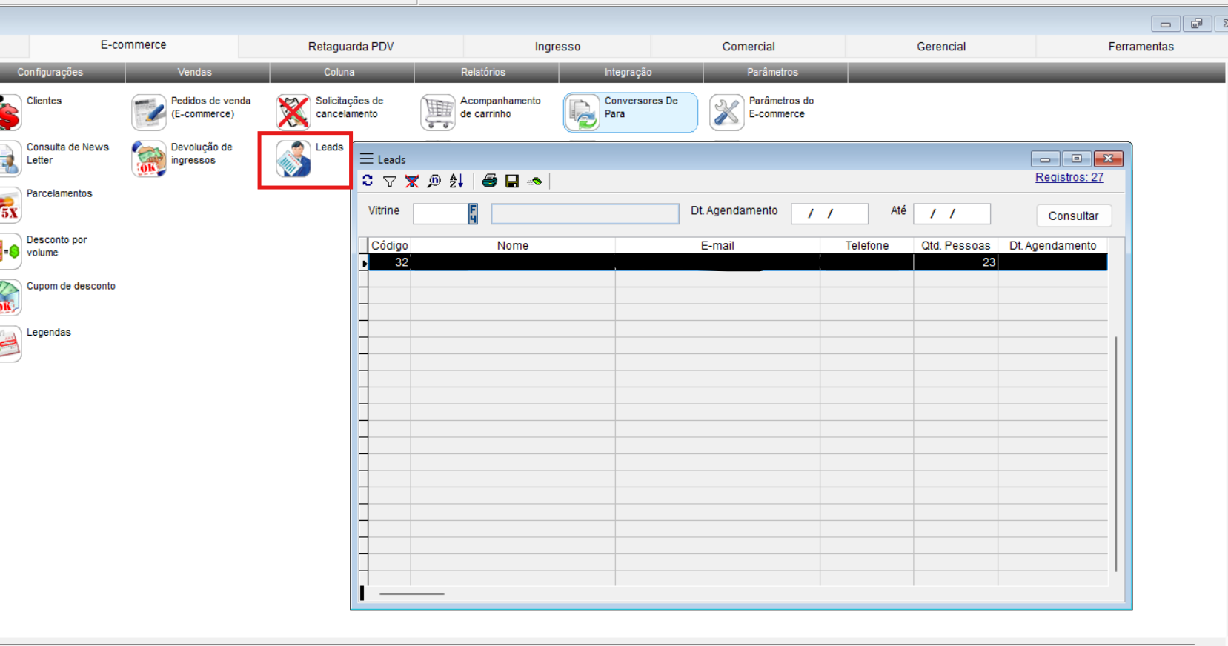Viewport: 1228px width, 646px height.
Task: Click the refresh icon in Leads toolbar
Action: coord(368,181)
